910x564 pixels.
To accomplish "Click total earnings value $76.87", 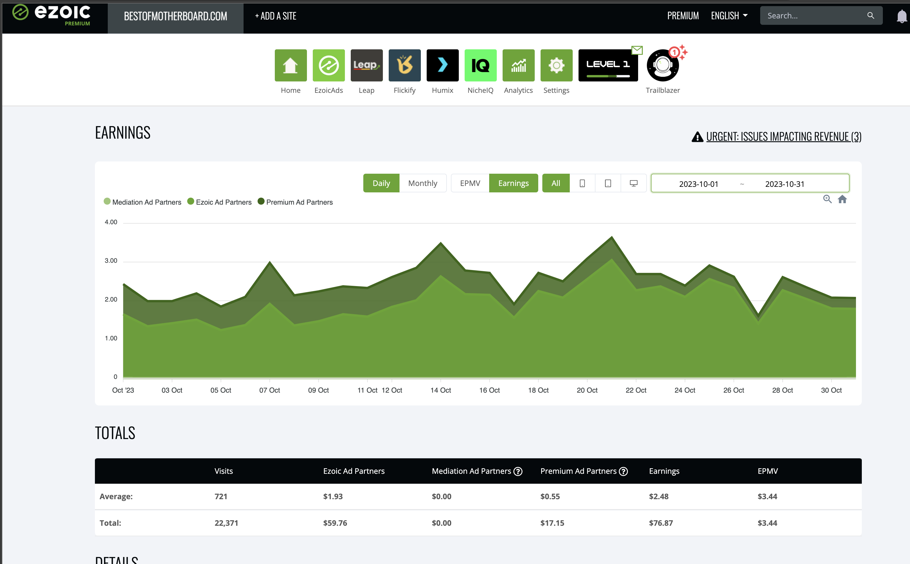I will [x=661, y=523].
